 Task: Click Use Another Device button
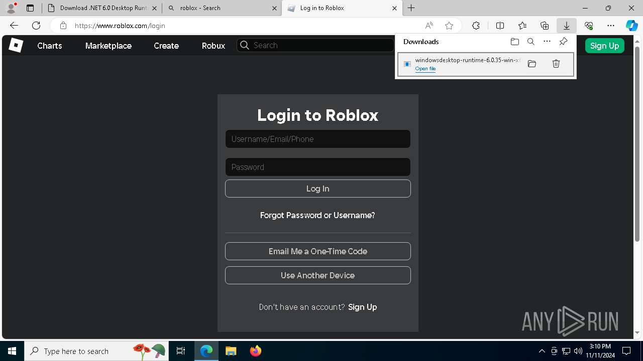tap(318, 275)
